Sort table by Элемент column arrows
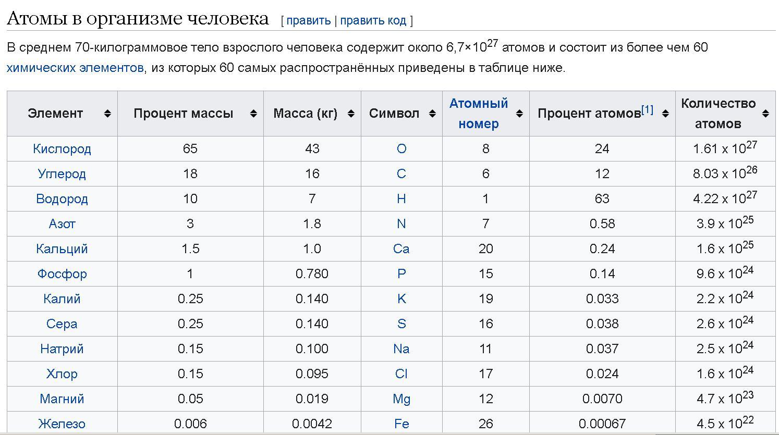Image resolution: width=779 pixels, height=435 pixels. (107, 114)
